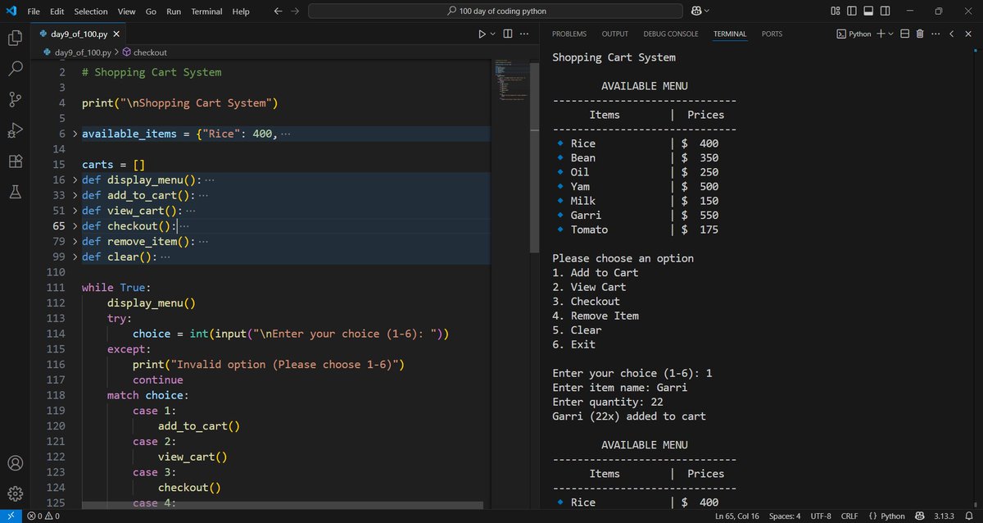
Task: Open the View menu
Action: pos(126,11)
